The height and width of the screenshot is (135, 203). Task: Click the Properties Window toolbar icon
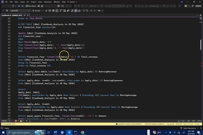coord(59,6)
